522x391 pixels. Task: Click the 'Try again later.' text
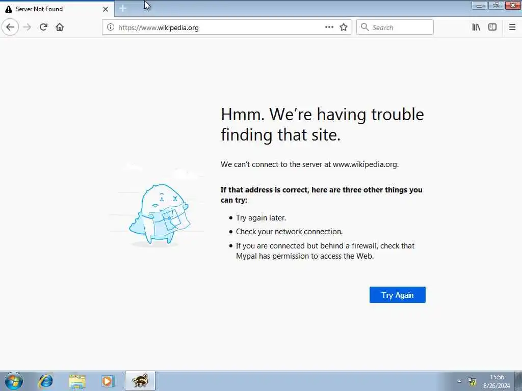[x=261, y=218]
